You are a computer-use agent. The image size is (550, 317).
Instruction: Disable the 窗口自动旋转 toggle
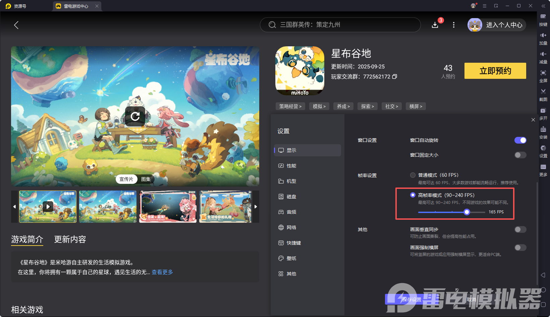point(520,140)
